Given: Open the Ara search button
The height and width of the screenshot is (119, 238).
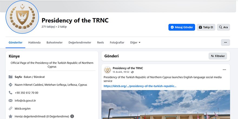Looking at the screenshot, I should pos(223,27).
